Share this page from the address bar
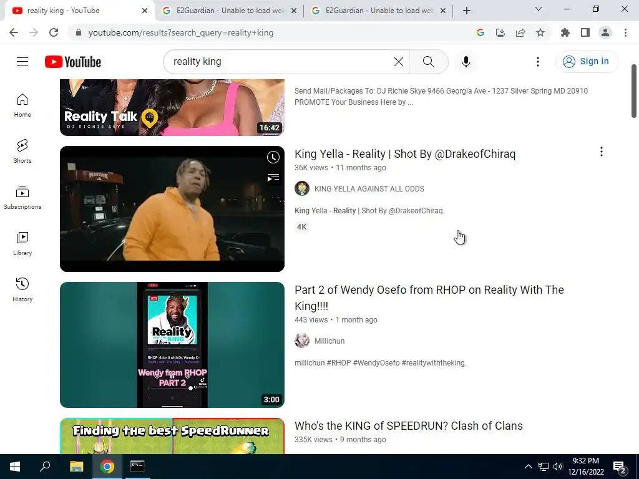This screenshot has width=639, height=479. click(x=520, y=32)
